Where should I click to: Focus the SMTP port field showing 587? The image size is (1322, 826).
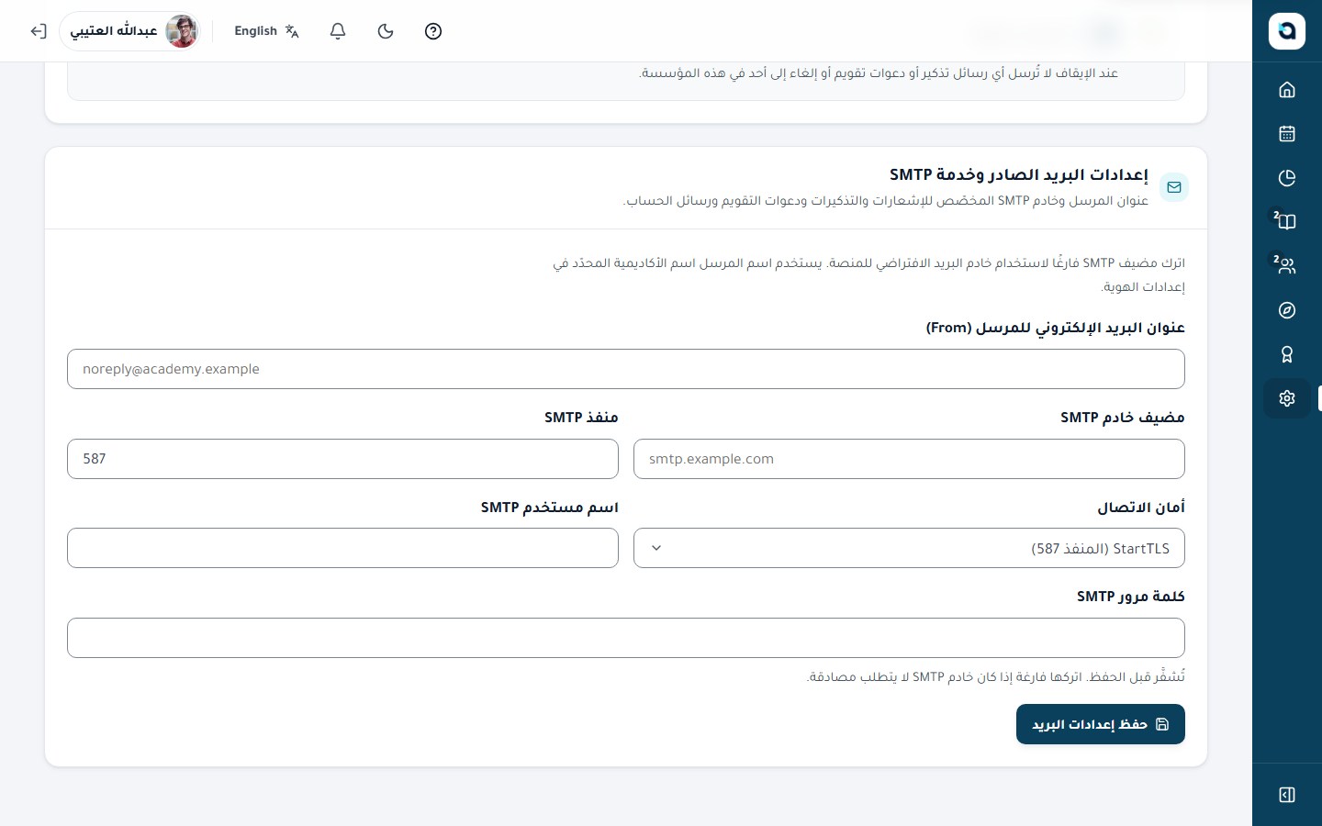click(342, 459)
